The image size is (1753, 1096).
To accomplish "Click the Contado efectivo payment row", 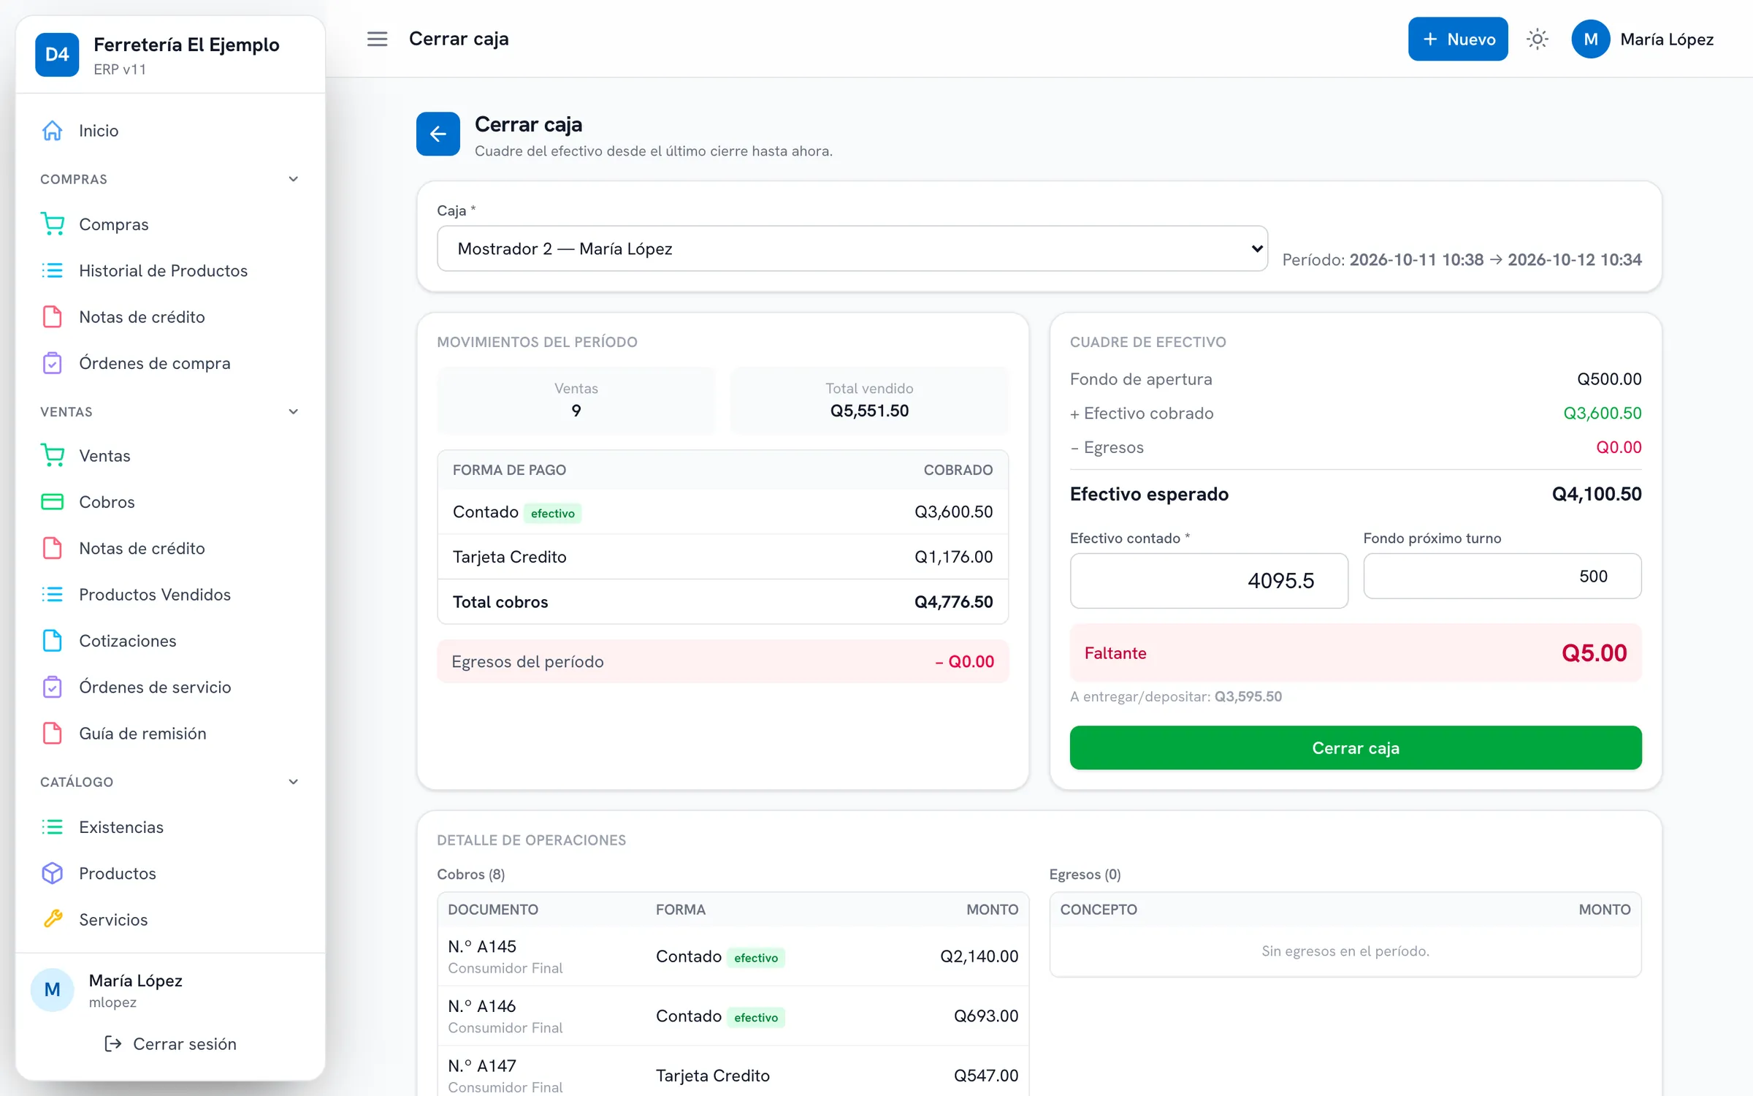I will click(722, 511).
